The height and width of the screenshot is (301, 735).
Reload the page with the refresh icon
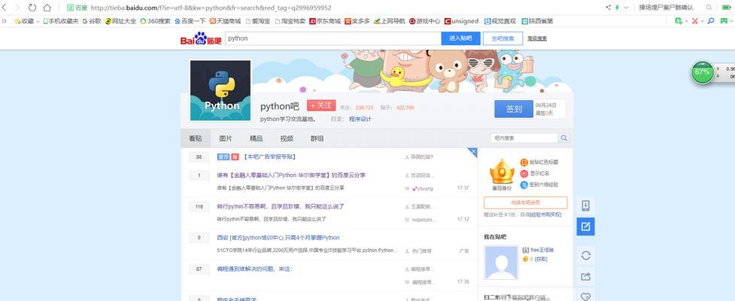pos(32,8)
